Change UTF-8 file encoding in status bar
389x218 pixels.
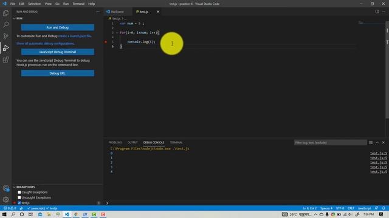tap(340, 208)
